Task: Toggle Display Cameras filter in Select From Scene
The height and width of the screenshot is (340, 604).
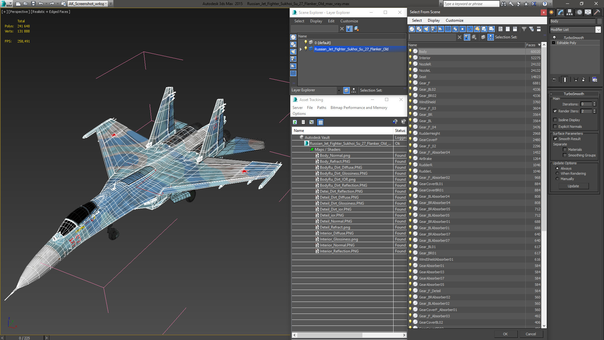Action: (433, 29)
